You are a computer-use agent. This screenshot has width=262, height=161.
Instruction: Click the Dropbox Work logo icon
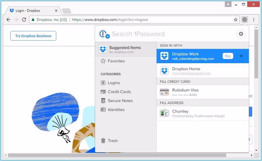[x=164, y=56]
